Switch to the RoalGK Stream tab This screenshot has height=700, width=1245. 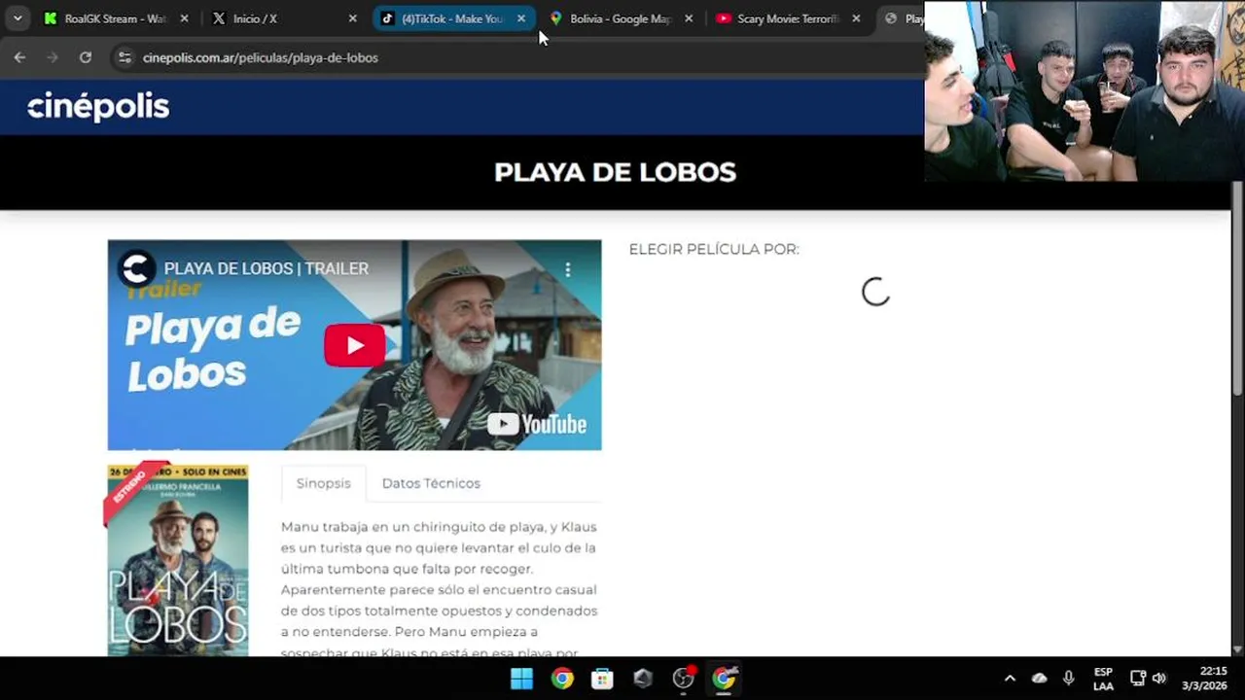115,18
